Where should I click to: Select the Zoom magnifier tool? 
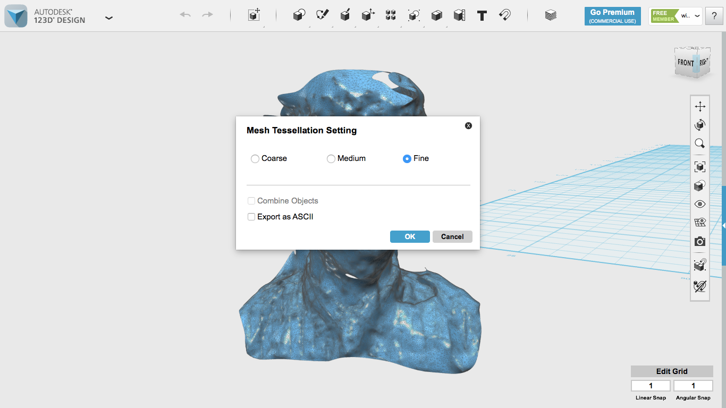[700, 143]
